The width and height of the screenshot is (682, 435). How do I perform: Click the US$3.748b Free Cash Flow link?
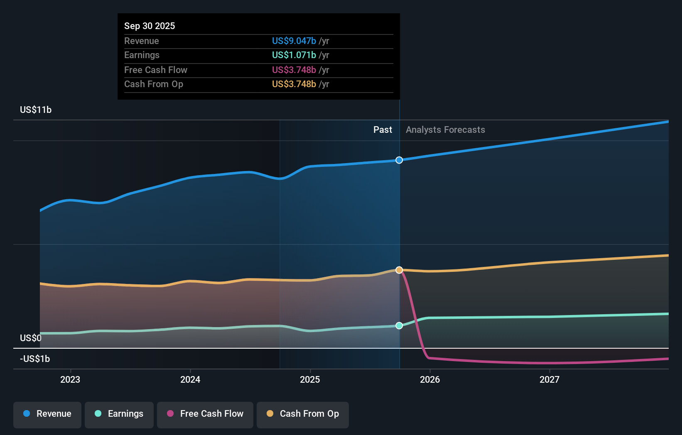point(293,70)
